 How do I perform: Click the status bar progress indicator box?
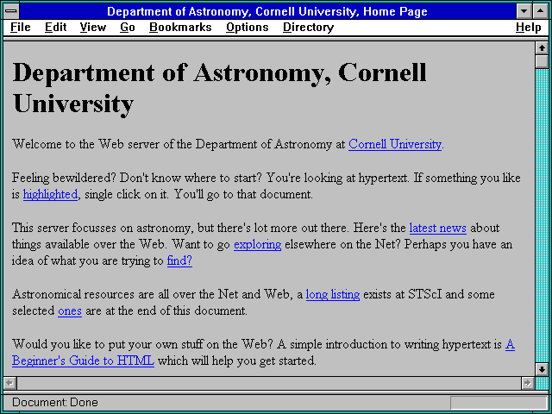pyautogui.click(x=499, y=403)
